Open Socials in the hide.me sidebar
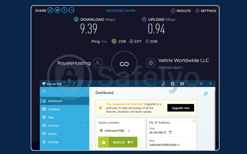The width and height of the screenshot is (247, 154). click(65, 134)
